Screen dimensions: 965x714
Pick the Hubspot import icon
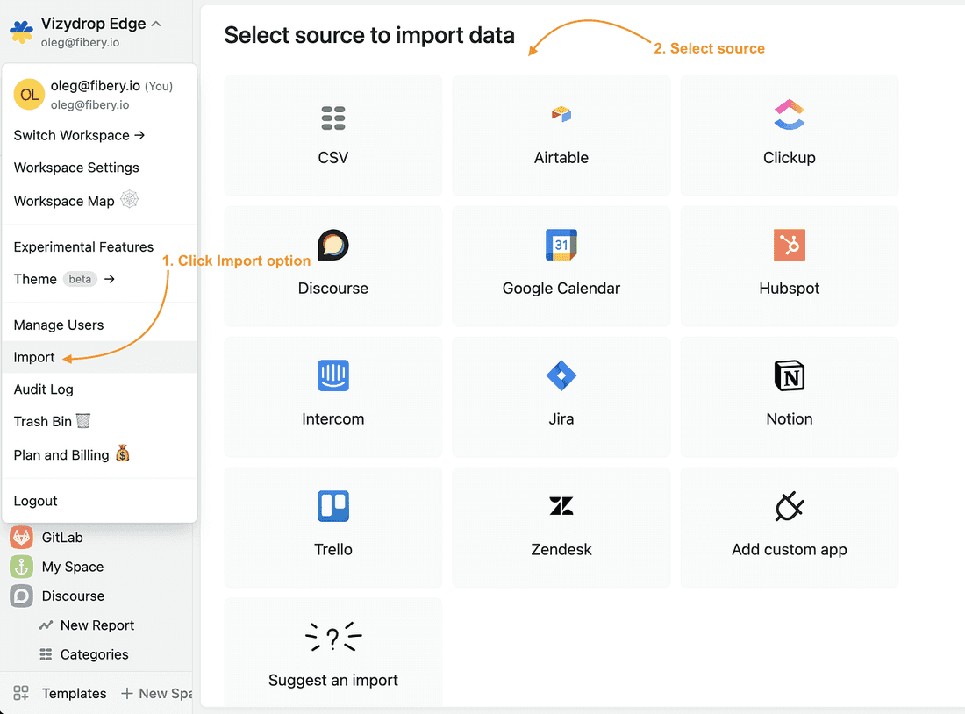pos(790,246)
